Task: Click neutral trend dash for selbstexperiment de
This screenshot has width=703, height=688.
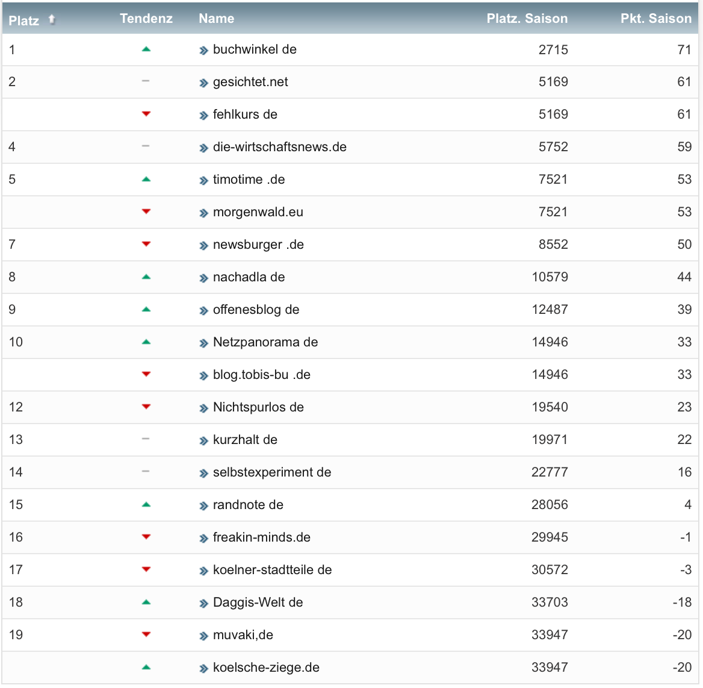Action: coord(146,472)
